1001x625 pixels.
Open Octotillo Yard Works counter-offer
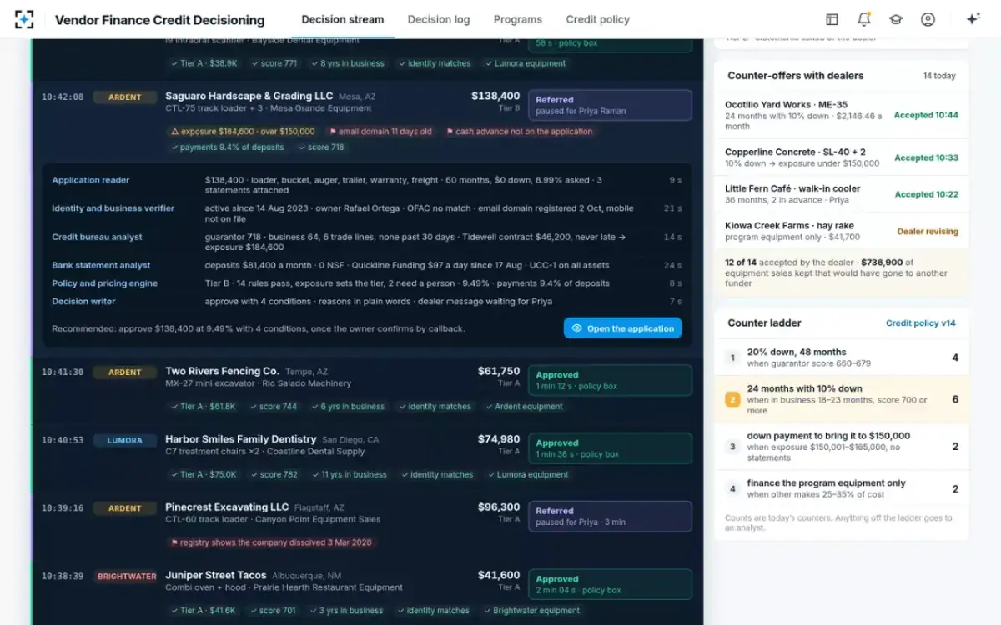pos(842,115)
